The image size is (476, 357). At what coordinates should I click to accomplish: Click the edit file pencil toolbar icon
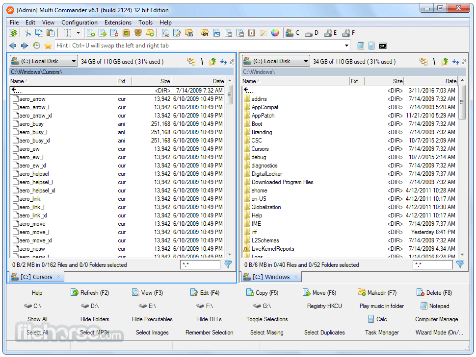(x=177, y=33)
